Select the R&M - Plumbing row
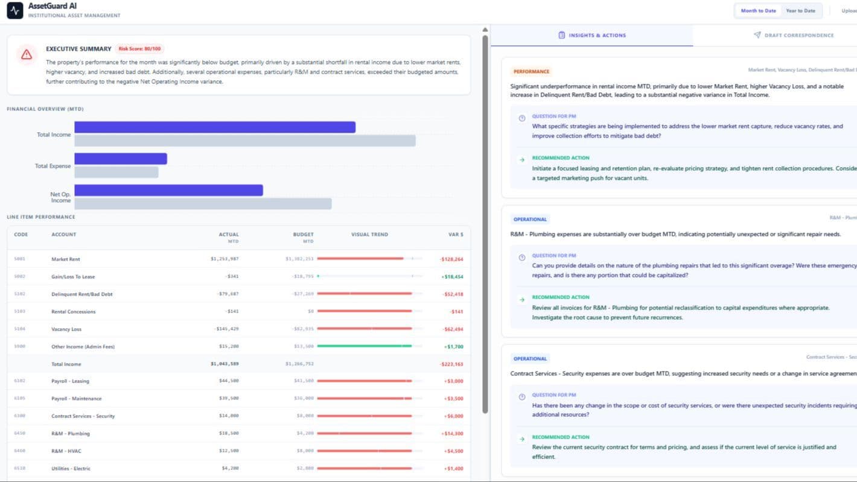This screenshot has width=857, height=482. pos(239,434)
